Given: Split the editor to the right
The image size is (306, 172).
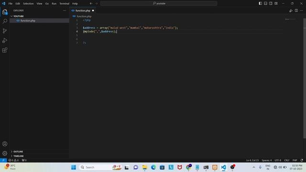Looking at the screenshot, I should (x=296, y=11).
